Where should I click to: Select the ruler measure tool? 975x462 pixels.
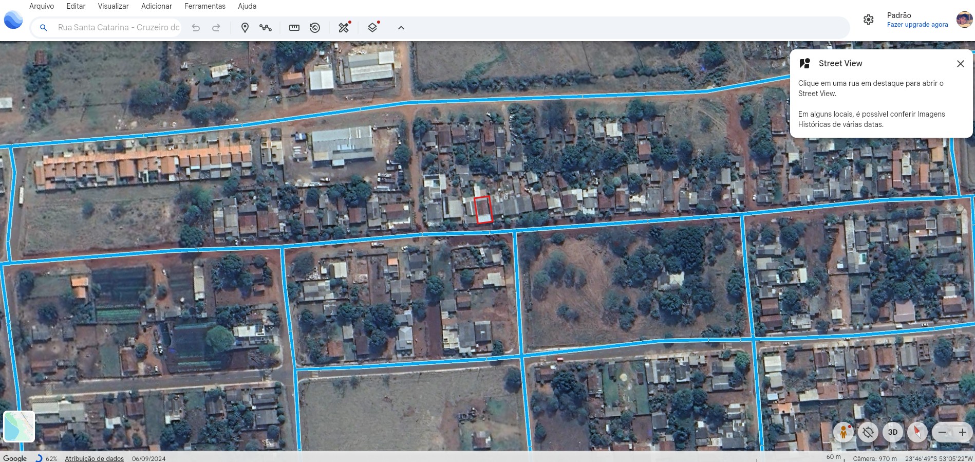click(x=294, y=28)
